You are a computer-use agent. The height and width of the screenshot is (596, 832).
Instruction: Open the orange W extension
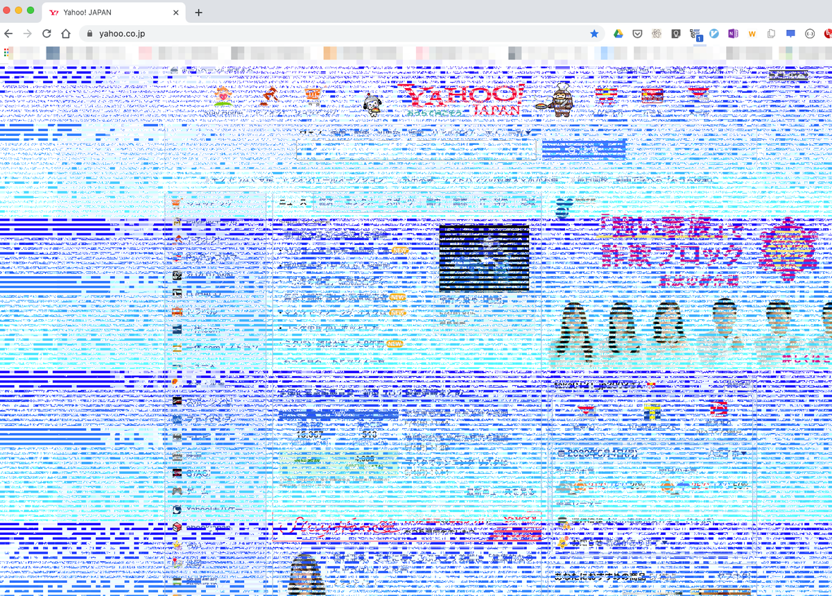(x=752, y=33)
